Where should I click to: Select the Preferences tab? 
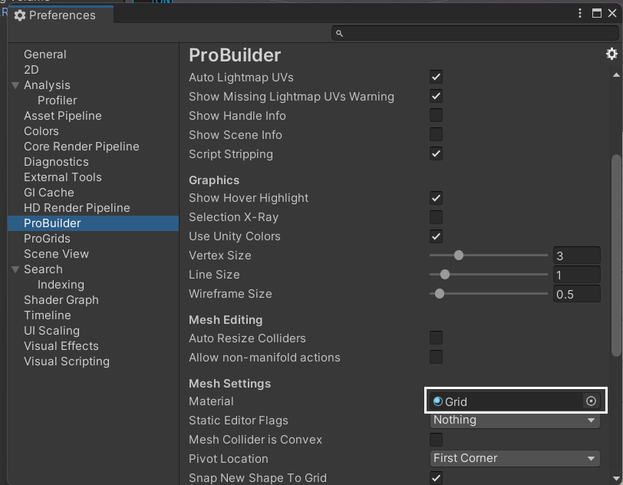61,15
